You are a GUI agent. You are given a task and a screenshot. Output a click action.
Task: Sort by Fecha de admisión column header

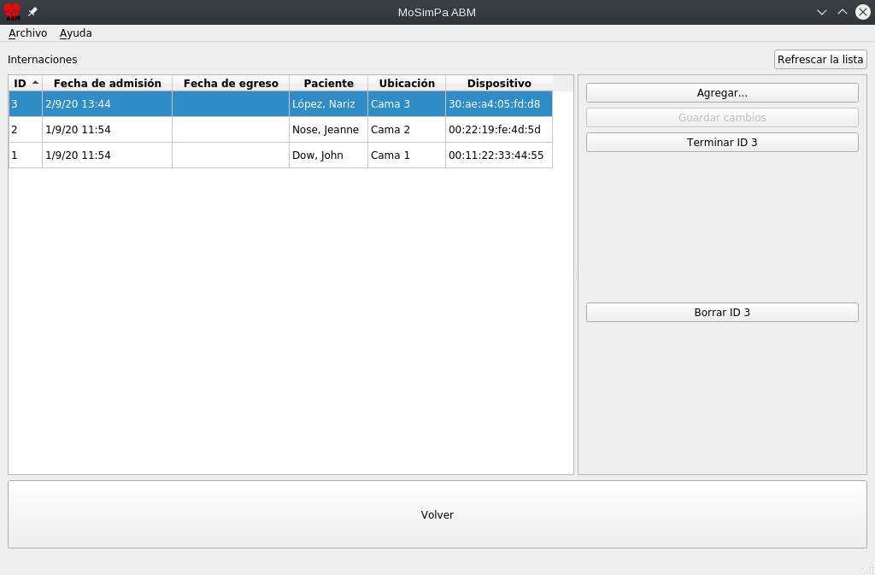click(107, 83)
